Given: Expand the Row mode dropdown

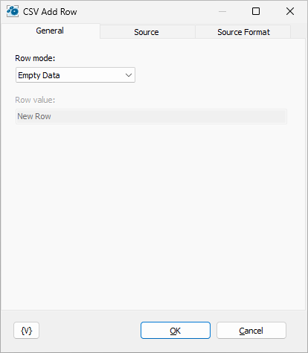Looking at the screenshot, I should 75,75.
